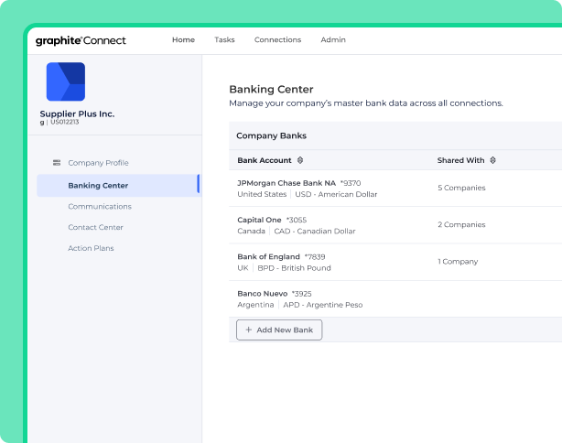Click account number *7839
The image size is (562, 443).
315,257
